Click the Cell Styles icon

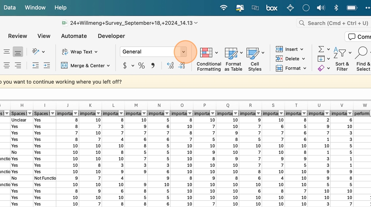click(253, 53)
